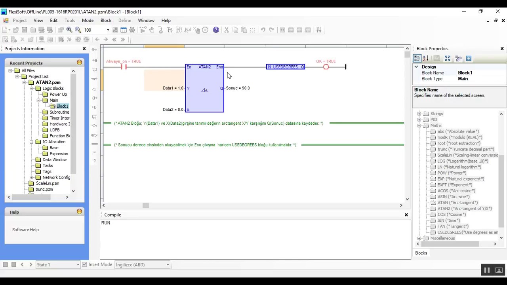Expand the Miscellaneous category in block list
The width and height of the screenshot is (507, 285).
tap(419, 238)
